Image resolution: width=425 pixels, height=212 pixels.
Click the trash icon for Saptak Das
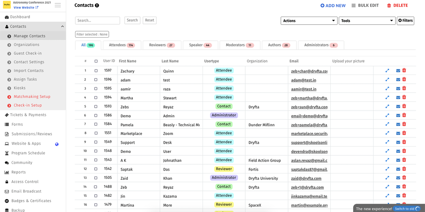click(x=404, y=169)
